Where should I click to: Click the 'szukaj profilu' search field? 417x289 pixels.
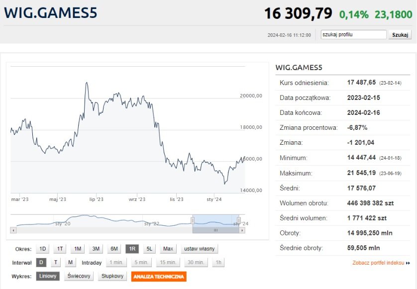point(353,35)
